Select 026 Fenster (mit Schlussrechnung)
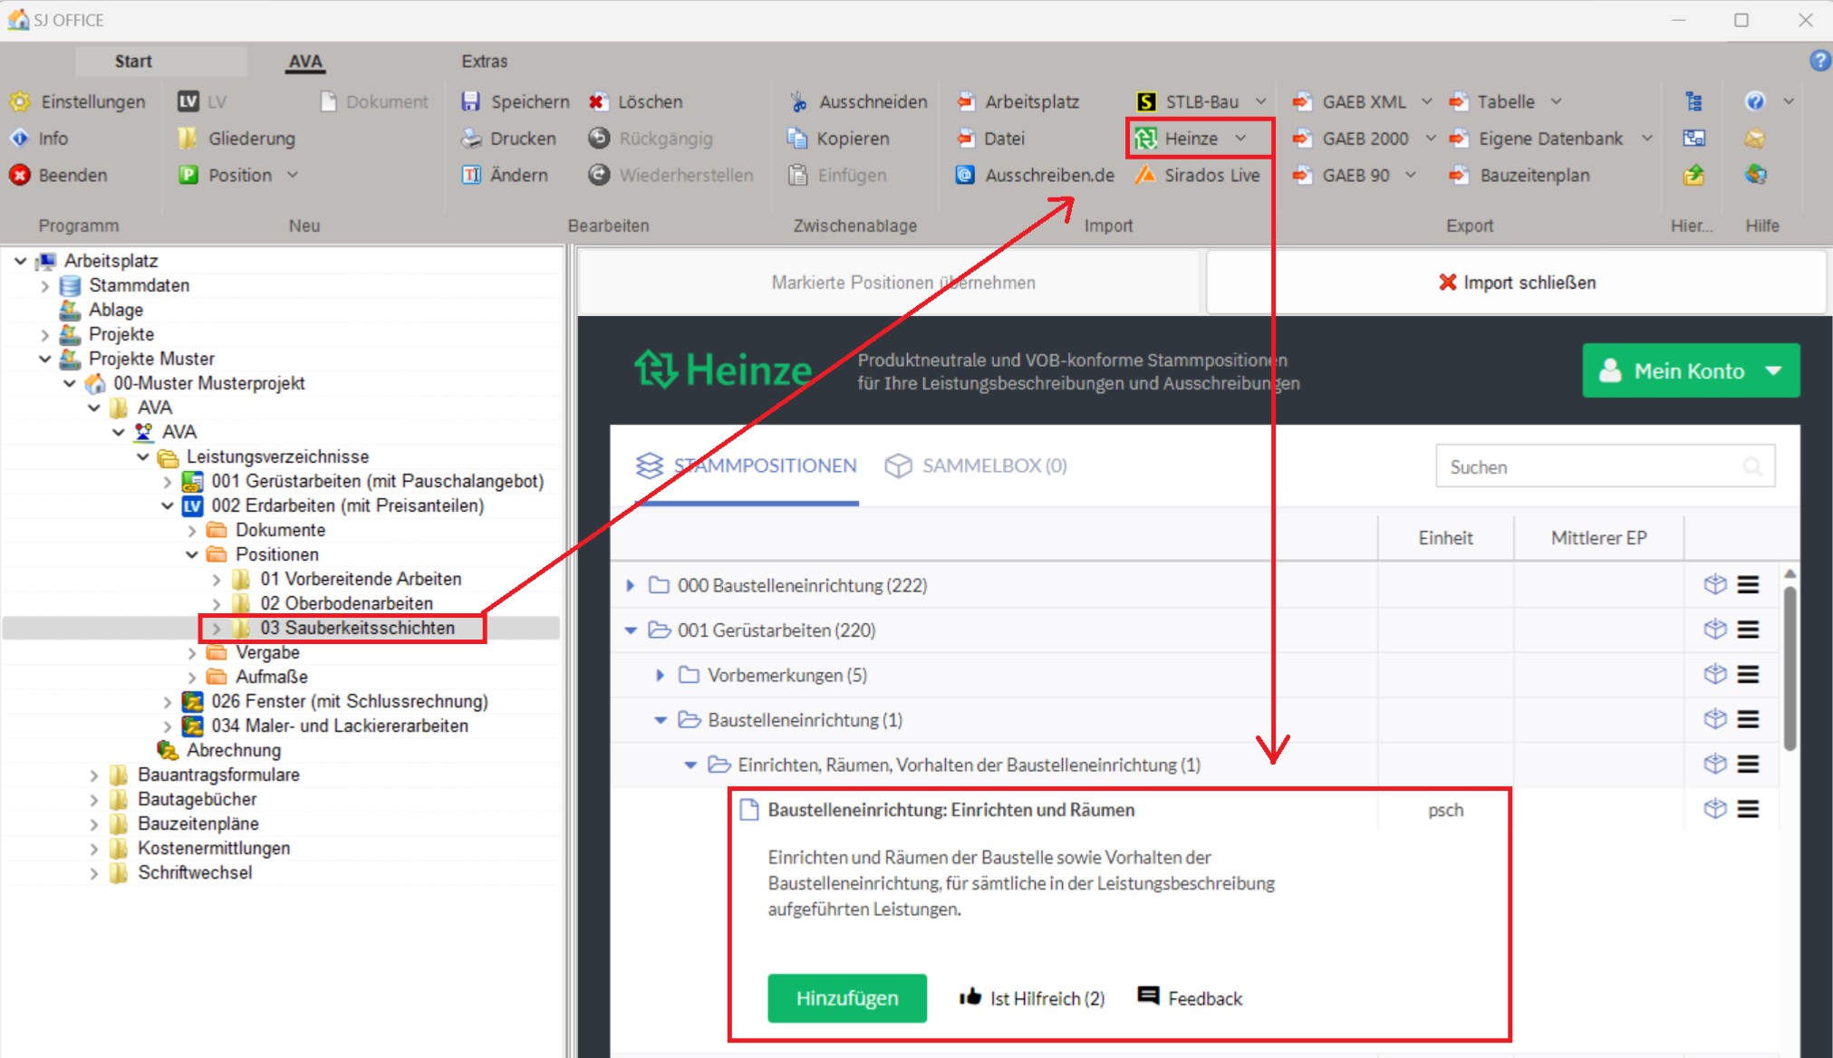 (350, 701)
